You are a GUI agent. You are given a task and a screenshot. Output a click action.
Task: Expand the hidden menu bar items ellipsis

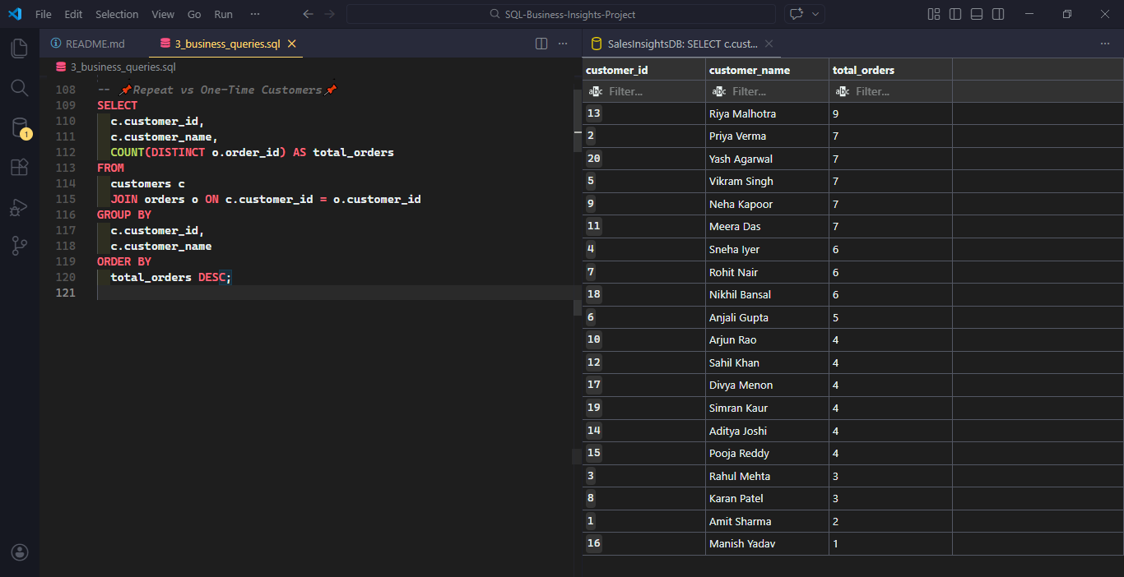pyautogui.click(x=255, y=14)
